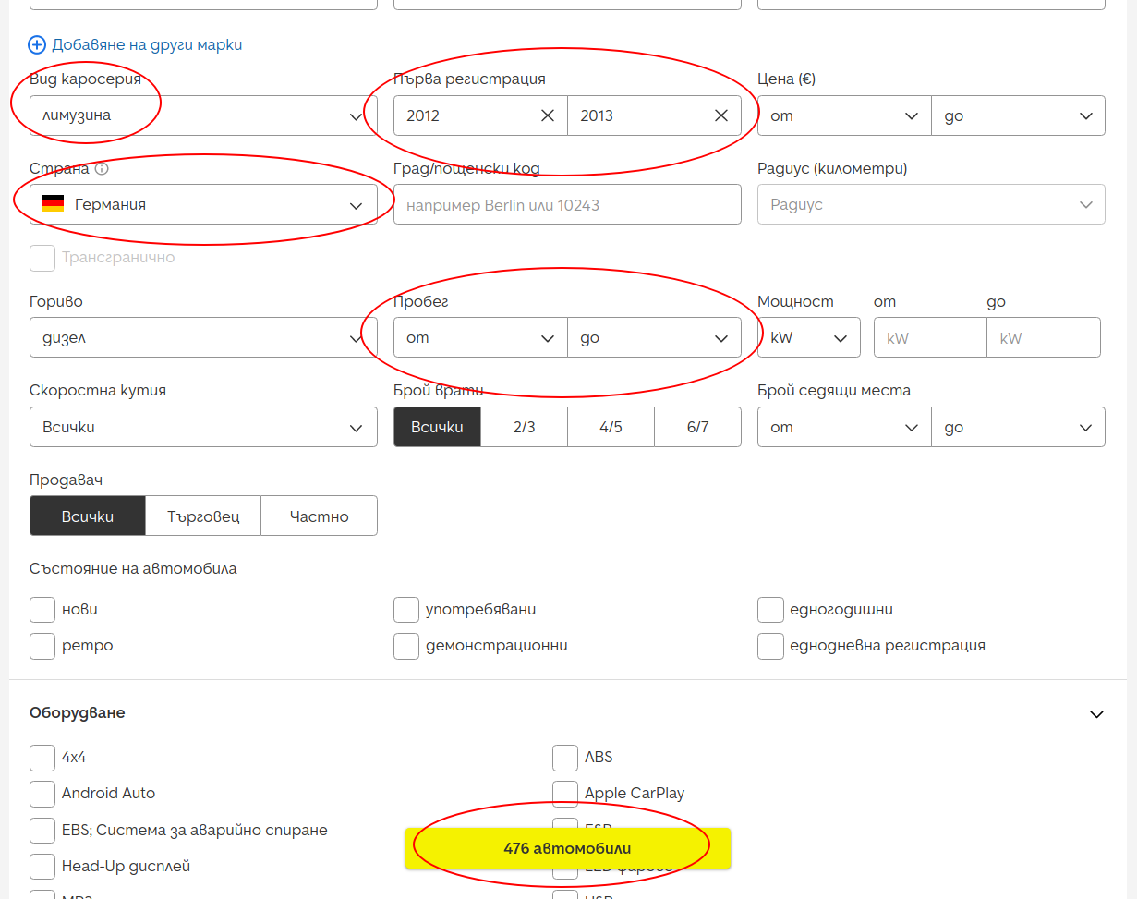Click the Добавяне на други марки link
1137x899 pixels.
click(x=147, y=44)
